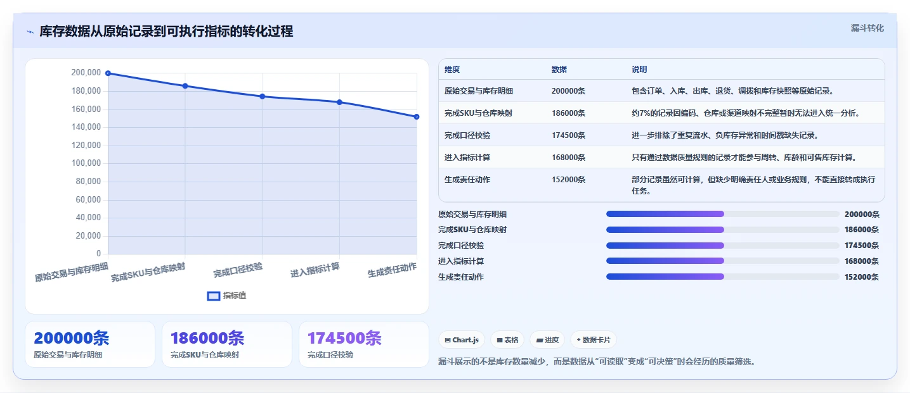Viewport: 910px width, 393px height.
Task: Click the 168000条 progress bar
Action: (x=723, y=261)
